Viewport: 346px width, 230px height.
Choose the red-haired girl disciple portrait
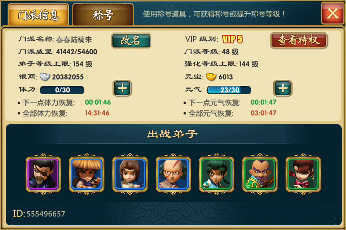pyautogui.click(x=303, y=174)
